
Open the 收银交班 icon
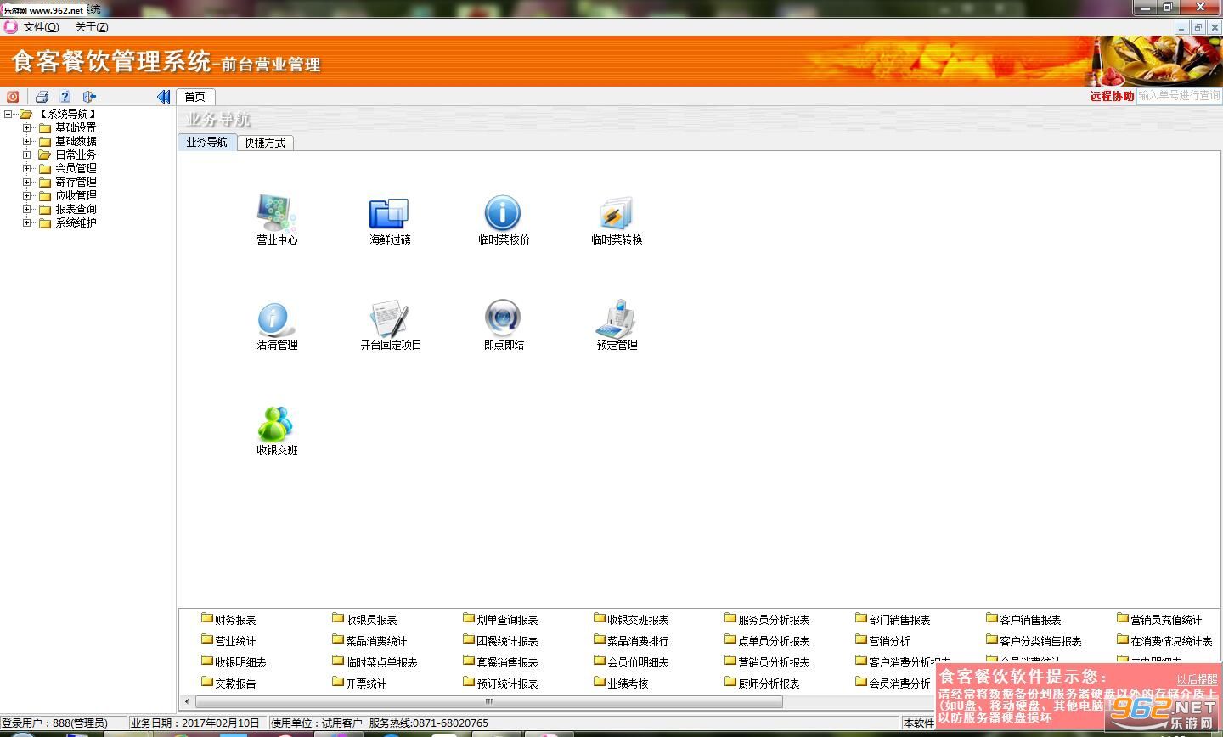pos(277,424)
